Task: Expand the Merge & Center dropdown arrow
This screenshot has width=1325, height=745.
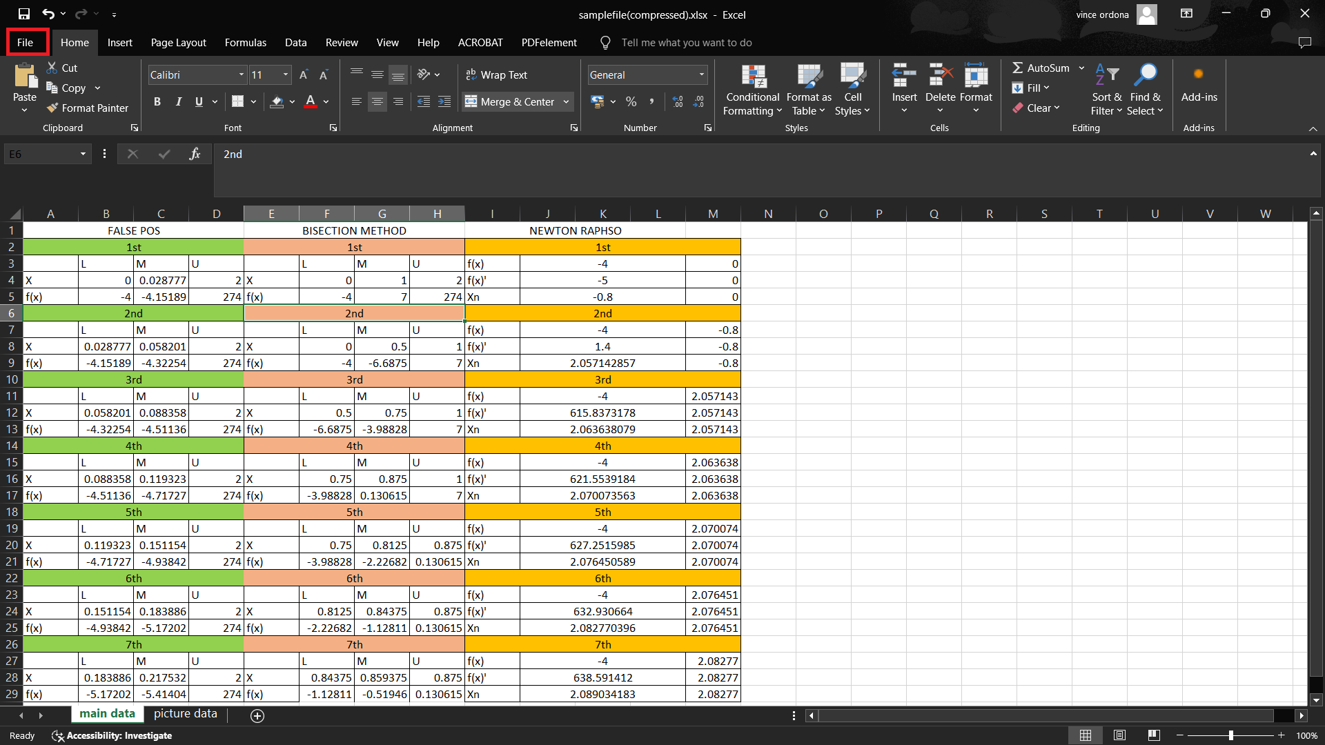Action: pyautogui.click(x=565, y=101)
